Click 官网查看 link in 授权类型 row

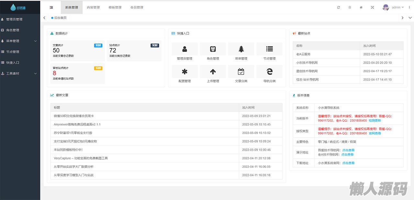click(375, 133)
